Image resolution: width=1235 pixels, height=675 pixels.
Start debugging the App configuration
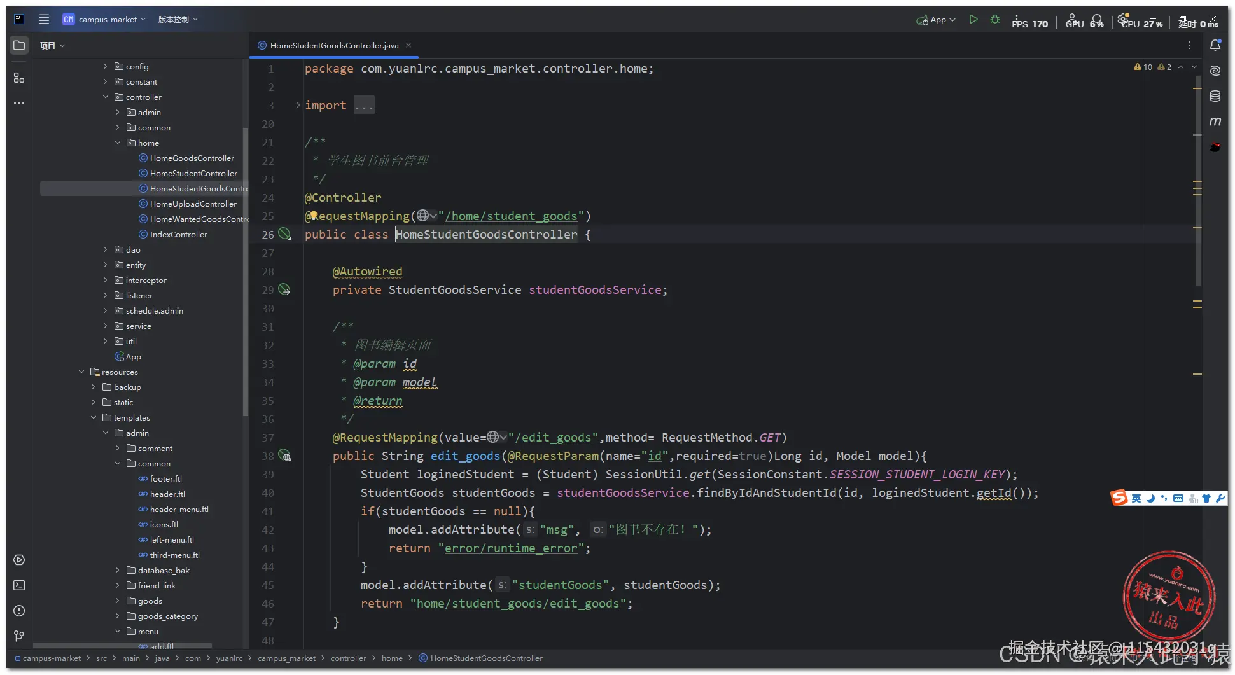pyautogui.click(x=995, y=20)
